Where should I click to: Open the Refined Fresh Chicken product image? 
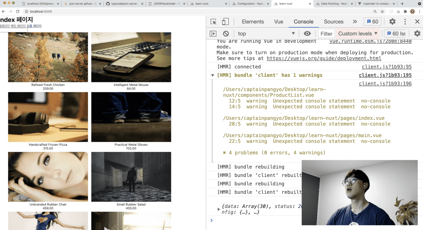[48, 57]
